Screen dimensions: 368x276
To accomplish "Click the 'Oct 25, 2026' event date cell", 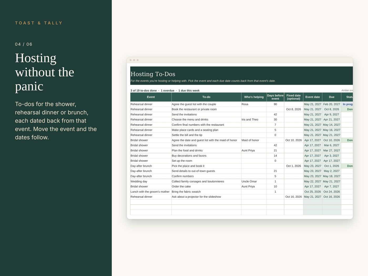I will 313,192.
